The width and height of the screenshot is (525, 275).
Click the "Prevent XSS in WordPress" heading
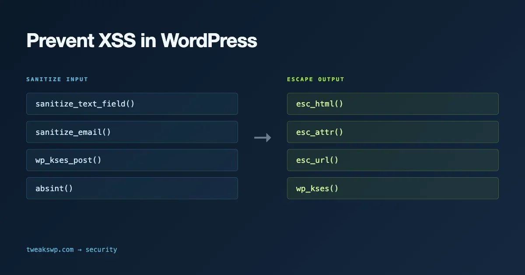coord(142,41)
